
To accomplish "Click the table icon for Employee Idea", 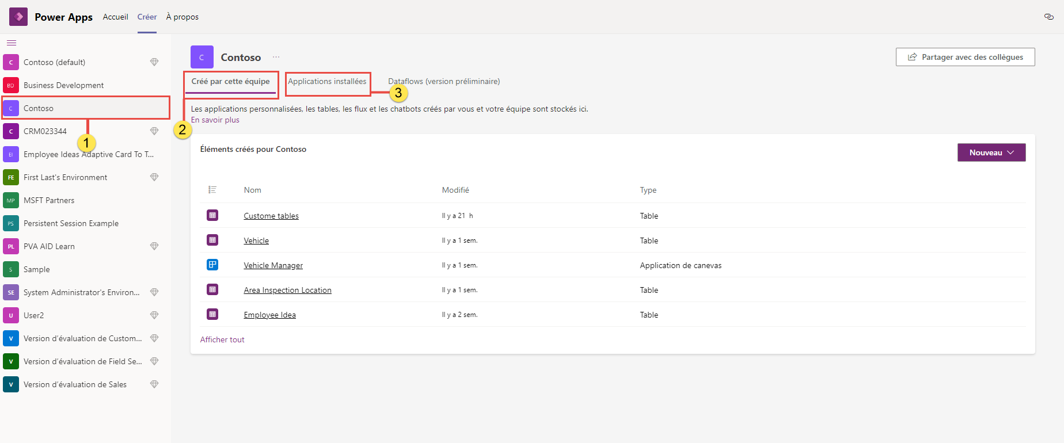I will 212,314.
